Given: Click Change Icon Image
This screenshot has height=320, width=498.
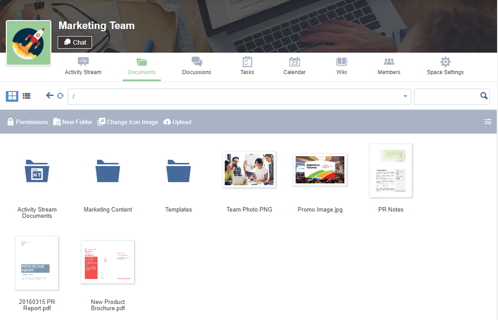Looking at the screenshot, I should coord(128,122).
